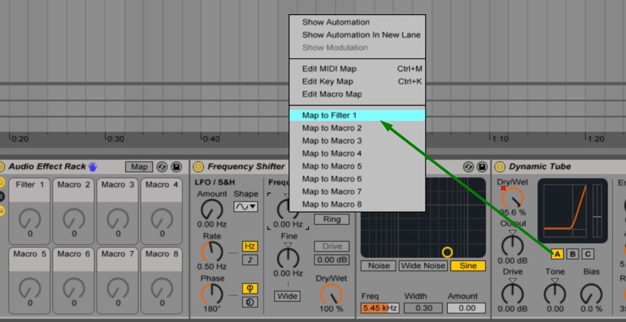Click the LFO note sync rate icon
The height and width of the screenshot is (322, 626).
point(250,260)
